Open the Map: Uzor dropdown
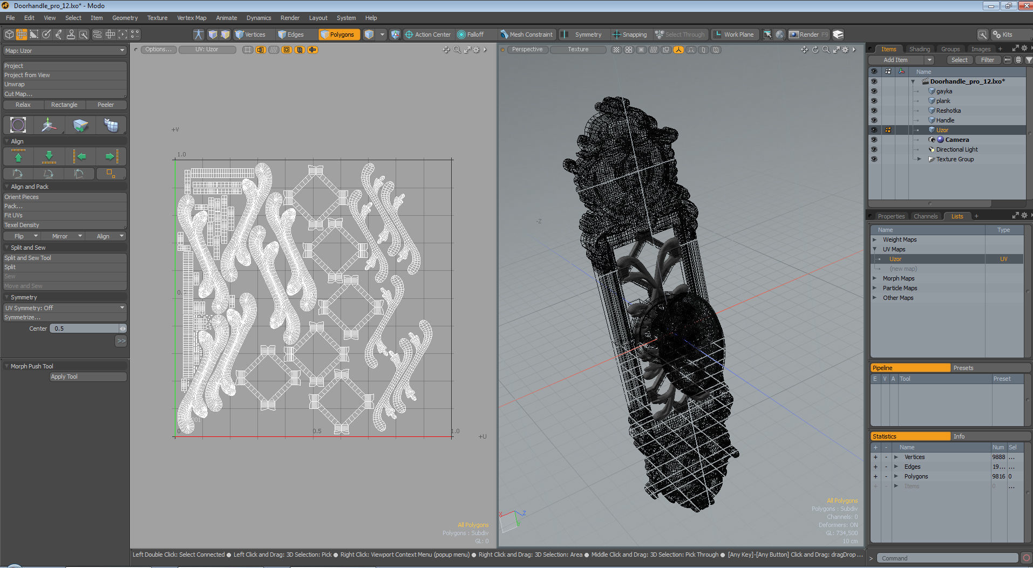Screen dimensions: 1033x568 coord(65,51)
